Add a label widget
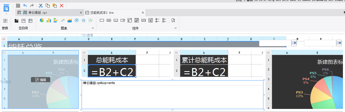 (109, 20)
